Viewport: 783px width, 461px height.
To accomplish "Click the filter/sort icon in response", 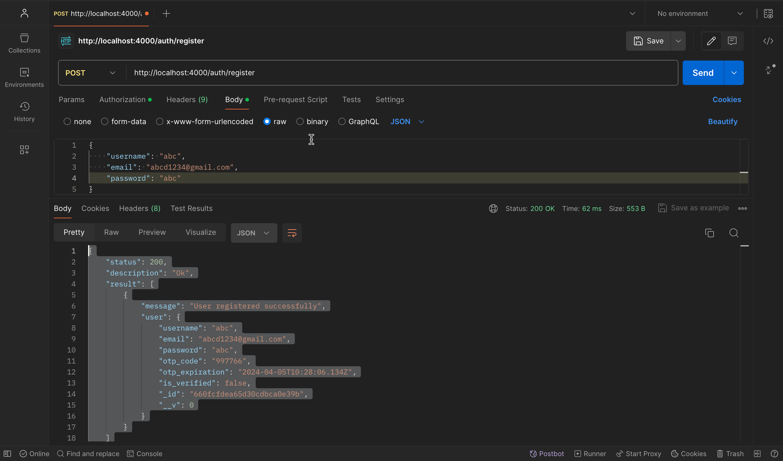I will pos(292,233).
